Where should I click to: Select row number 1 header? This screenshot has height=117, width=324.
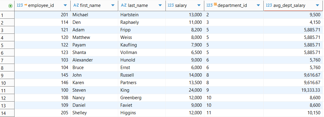pyautogui.click(x=7, y=15)
